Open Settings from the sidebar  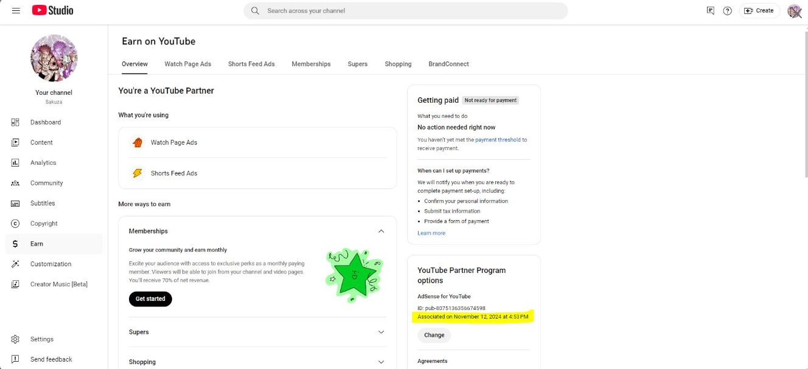pyautogui.click(x=54, y=339)
